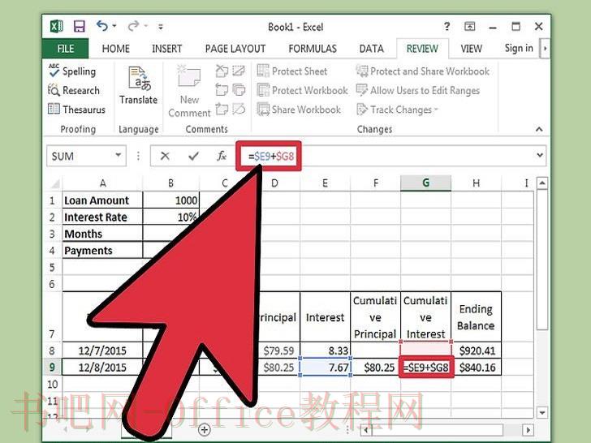Select the Interest Rate cell
The height and width of the screenshot is (443, 591).
102,217
